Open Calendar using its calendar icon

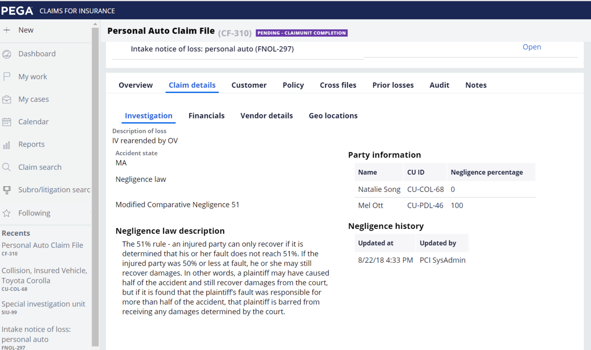[6, 122]
